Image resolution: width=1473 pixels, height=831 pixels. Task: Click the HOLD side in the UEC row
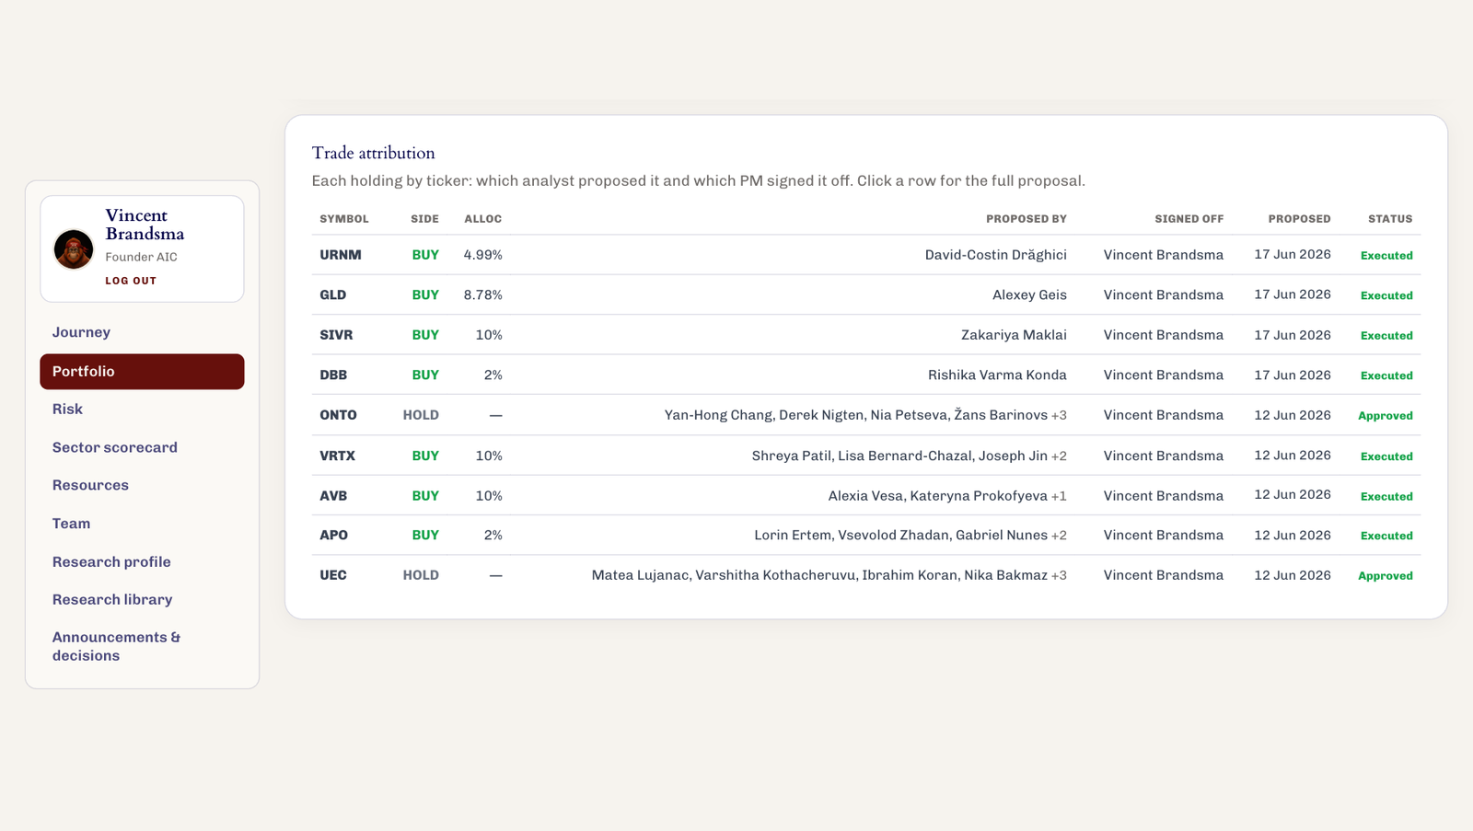coord(421,575)
